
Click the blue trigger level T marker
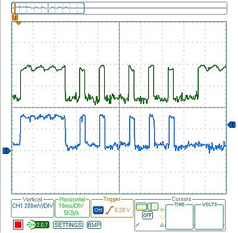click(x=231, y=125)
